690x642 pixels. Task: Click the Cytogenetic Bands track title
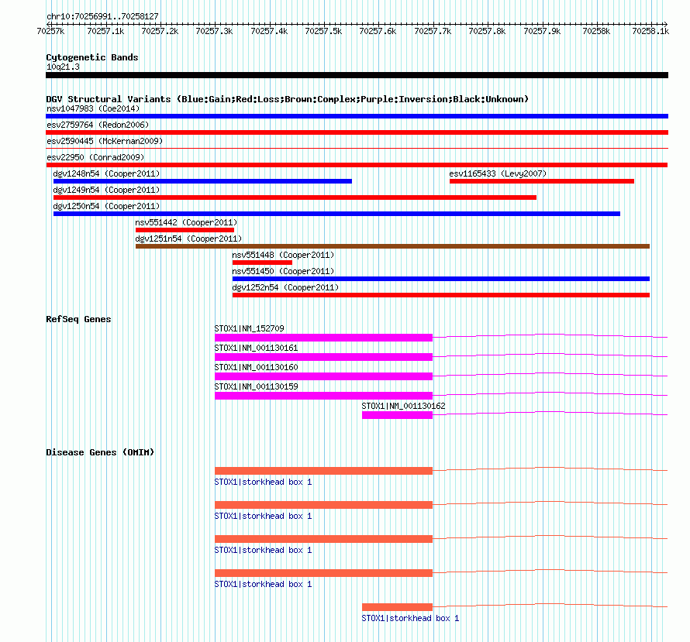[x=92, y=57]
